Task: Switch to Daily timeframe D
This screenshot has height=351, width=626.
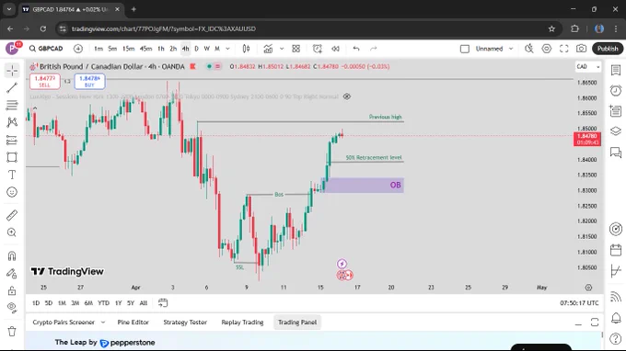Action: click(x=196, y=49)
